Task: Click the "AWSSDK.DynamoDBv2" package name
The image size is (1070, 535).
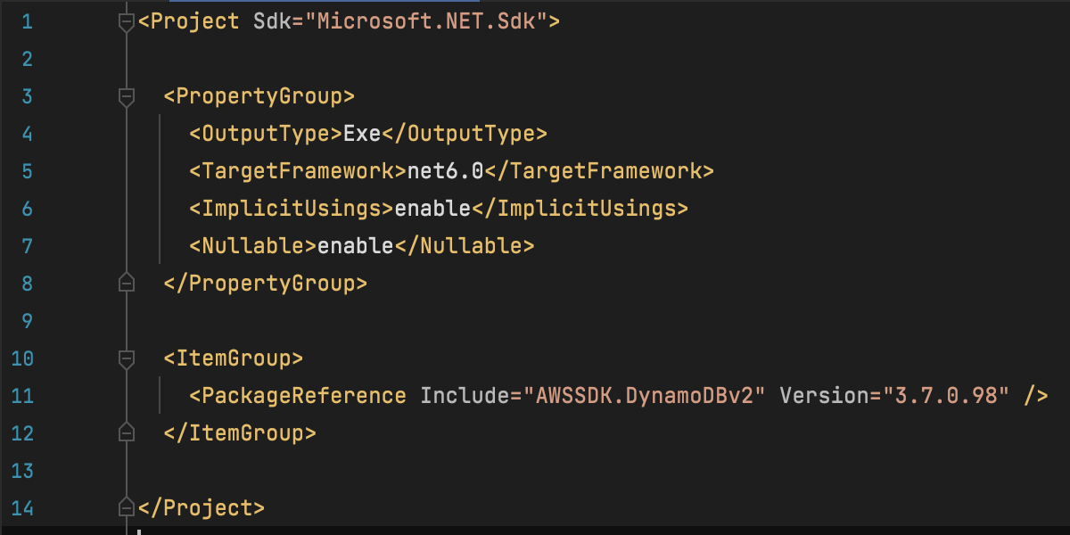Action: coord(645,396)
